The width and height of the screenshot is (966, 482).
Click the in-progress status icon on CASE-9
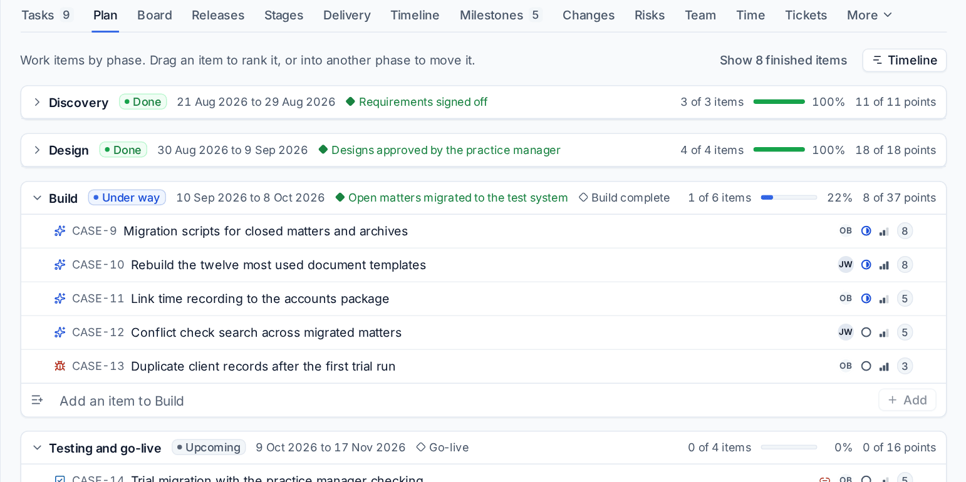[866, 231]
